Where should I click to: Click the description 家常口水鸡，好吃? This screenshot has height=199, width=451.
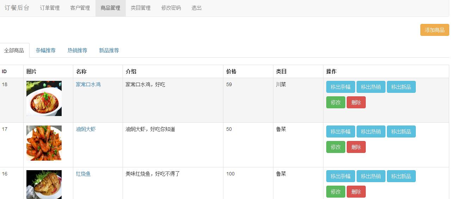146,84
